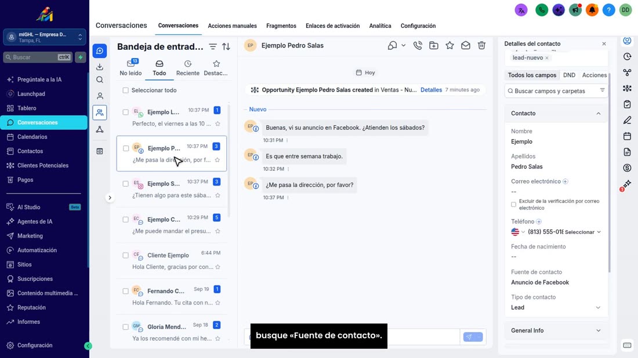Open the DD user avatar menu
638x358 pixels.
click(x=625, y=10)
